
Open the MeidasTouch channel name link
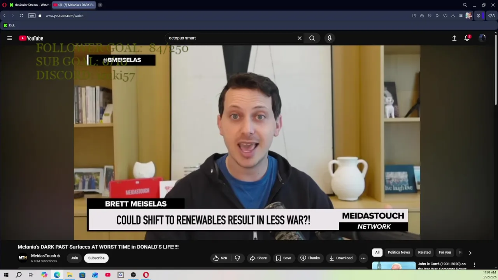coord(44,255)
